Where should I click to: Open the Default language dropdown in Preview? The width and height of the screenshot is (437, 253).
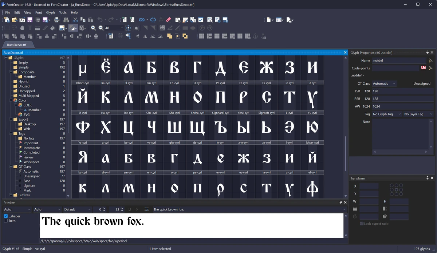pyautogui.click(x=77, y=209)
